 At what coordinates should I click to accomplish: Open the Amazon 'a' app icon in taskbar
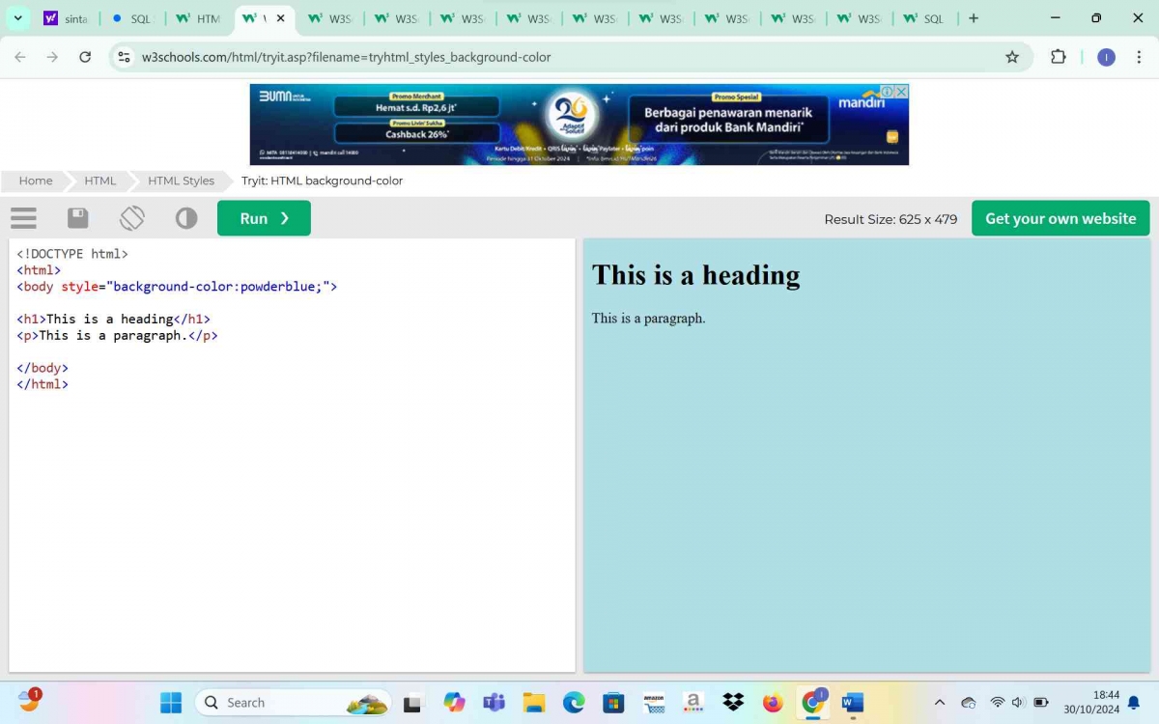tap(693, 702)
